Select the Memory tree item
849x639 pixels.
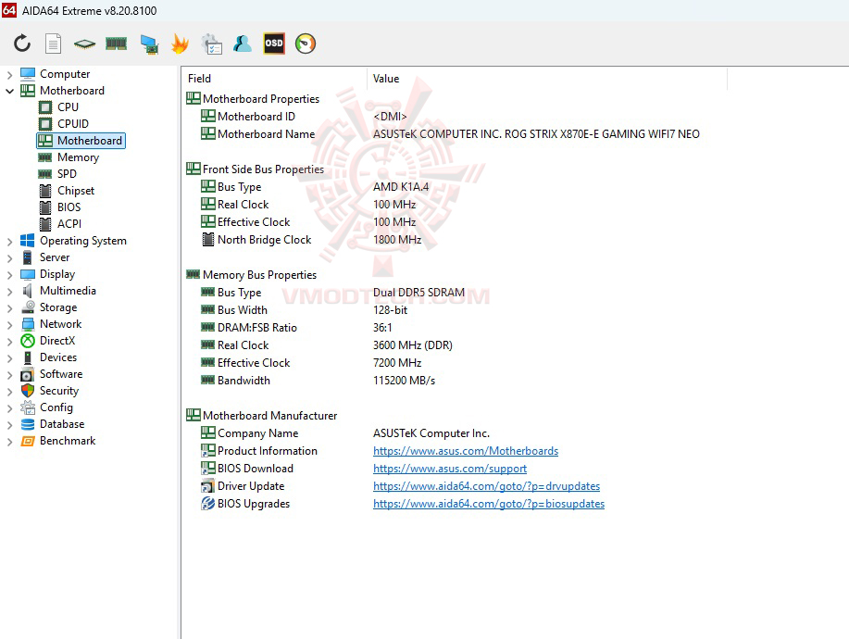click(x=79, y=157)
